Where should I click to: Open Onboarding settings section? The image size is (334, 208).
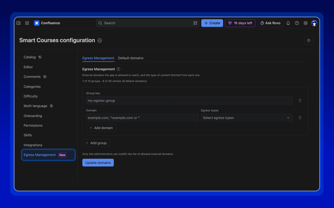(x=33, y=116)
